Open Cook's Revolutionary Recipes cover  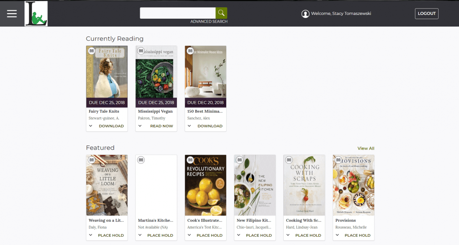[x=206, y=185]
